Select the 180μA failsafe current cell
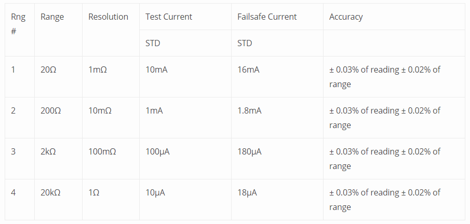The width and height of the screenshot is (470, 224). [249, 151]
